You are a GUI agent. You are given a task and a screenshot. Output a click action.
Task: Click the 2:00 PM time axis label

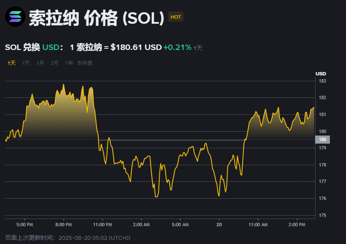pyautogui.click(x=297, y=225)
